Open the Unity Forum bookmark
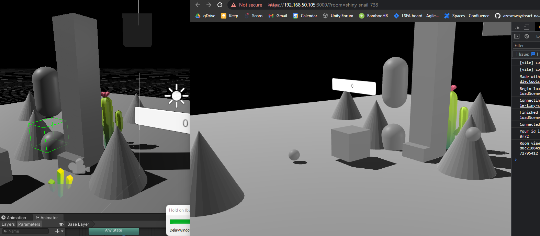Screen dimensions: 540x236 (x=338, y=16)
